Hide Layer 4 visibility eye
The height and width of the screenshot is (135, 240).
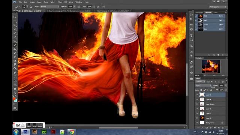pos(196,99)
